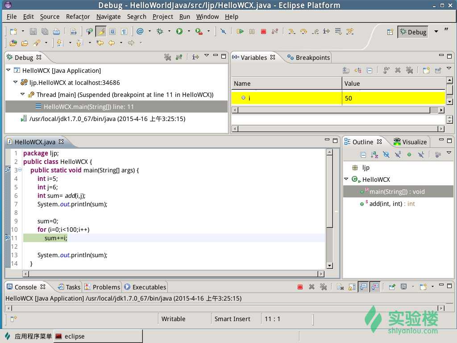Open the Run launch dropdown arrow

(189, 31)
